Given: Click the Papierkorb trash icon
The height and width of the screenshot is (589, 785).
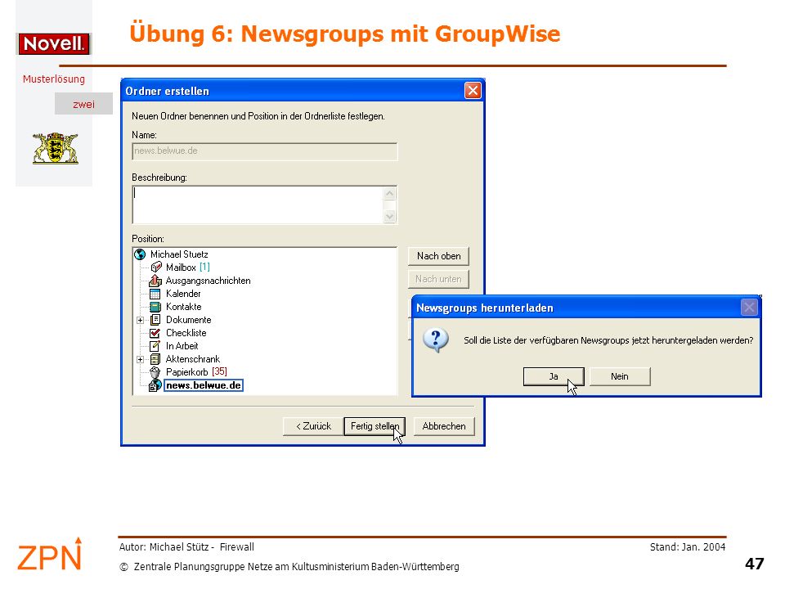Looking at the screenshot, I should tap(155, 372).
